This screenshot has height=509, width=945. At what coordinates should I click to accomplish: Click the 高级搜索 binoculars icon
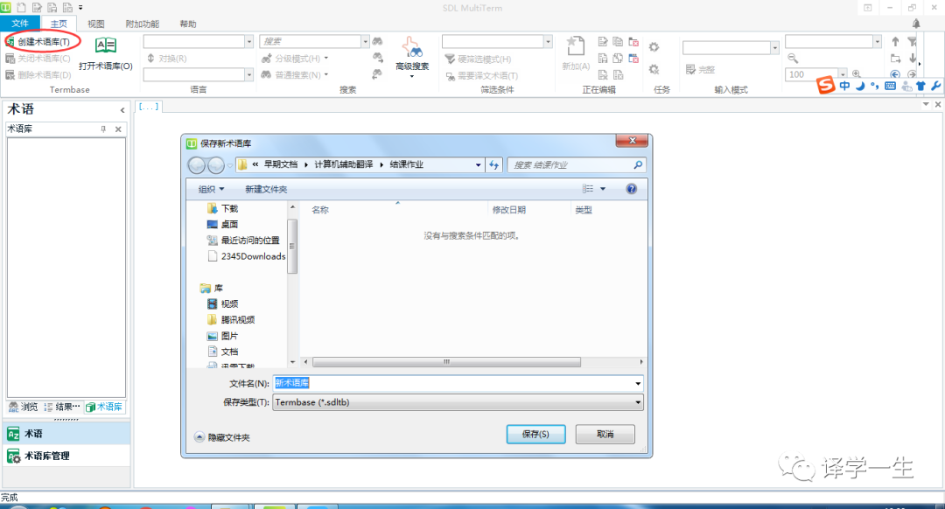[412, 47]
